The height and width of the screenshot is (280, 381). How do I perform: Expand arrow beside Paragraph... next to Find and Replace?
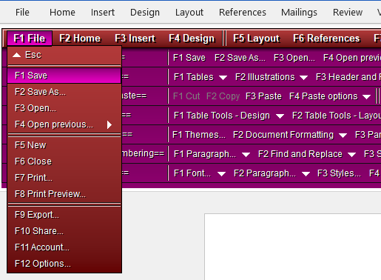[246, 155]
